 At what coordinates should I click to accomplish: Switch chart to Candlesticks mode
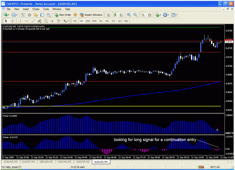(115, 15)
